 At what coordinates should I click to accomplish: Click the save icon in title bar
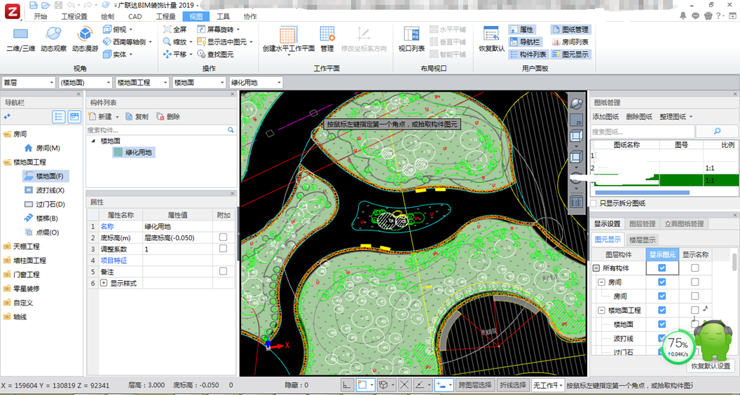point(59,5)
